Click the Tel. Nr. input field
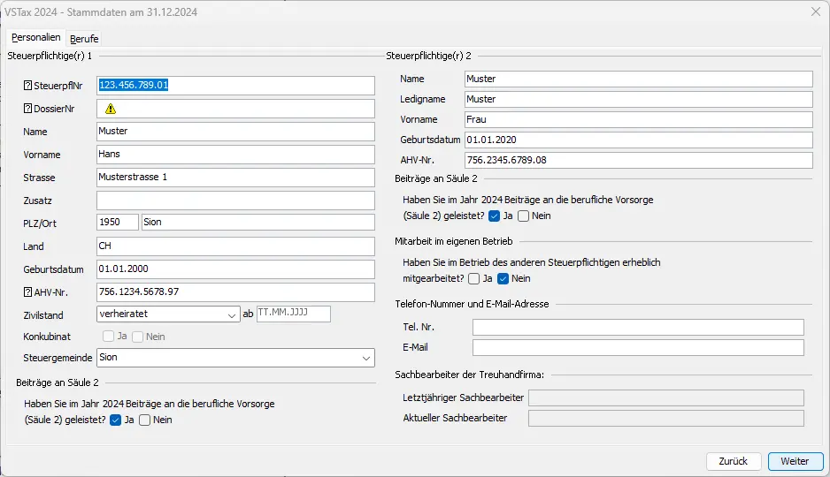Viewport: 830px width, 477px height. click(637, 328)
